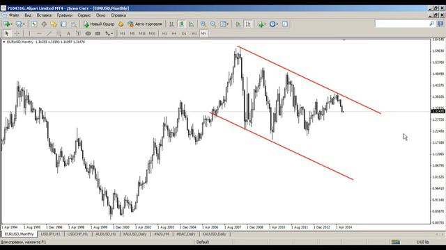The width and height of the screenshot is (446, 250).
Task: Expand the new chart dropdown arrow
Action: pyautogui.click(x=12, y=24)
